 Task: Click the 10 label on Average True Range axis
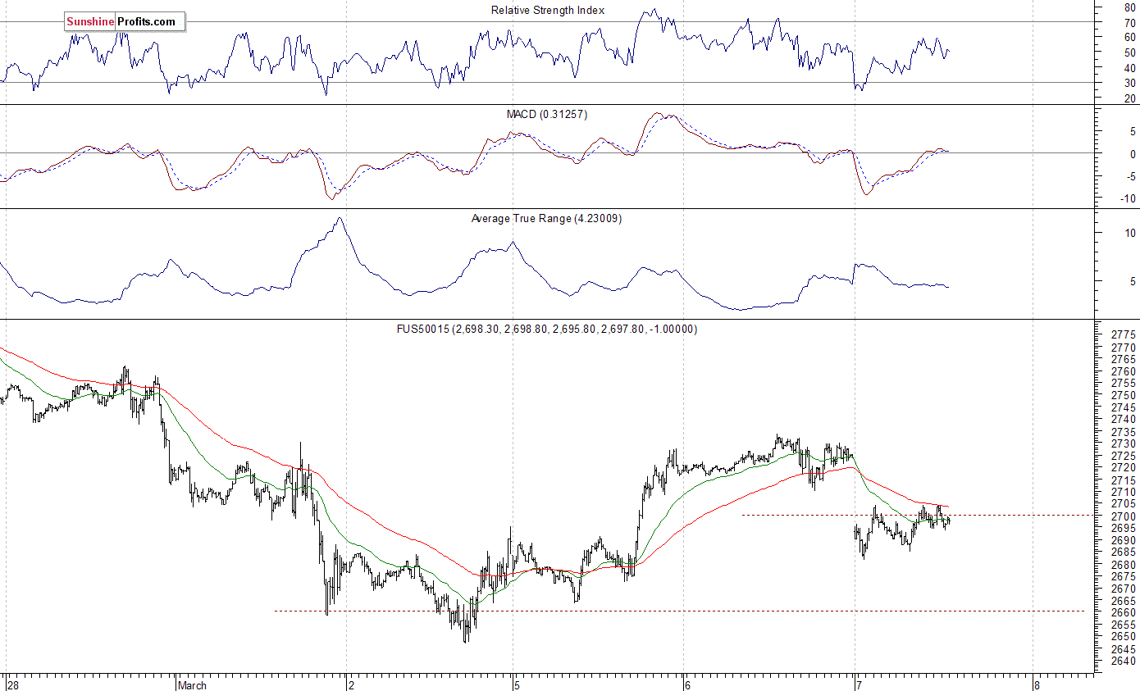1130,233
